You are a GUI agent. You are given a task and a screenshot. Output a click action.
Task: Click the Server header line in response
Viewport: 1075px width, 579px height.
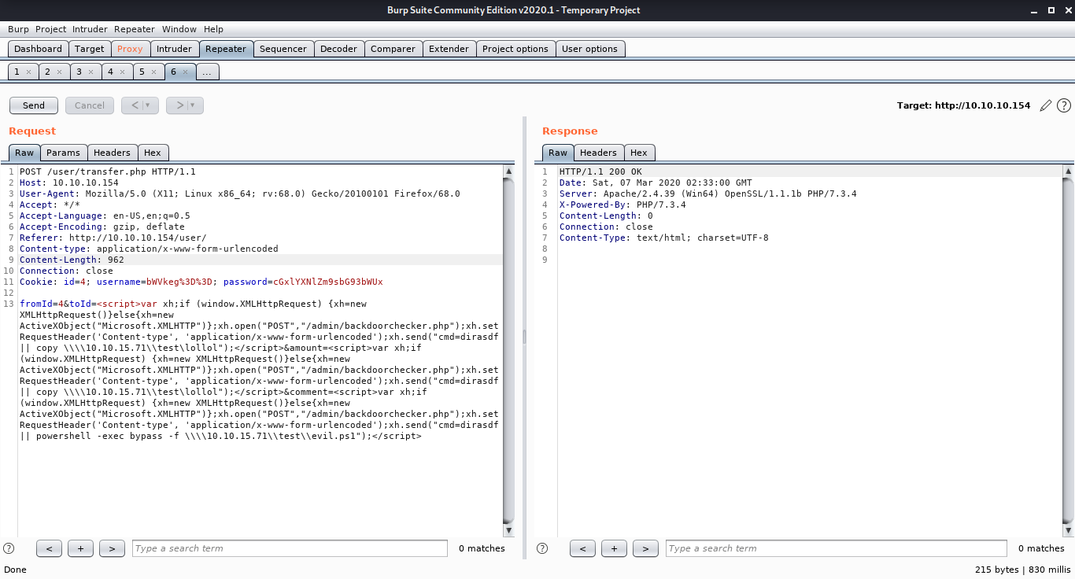pyautogui.click(x=707, y=194)
